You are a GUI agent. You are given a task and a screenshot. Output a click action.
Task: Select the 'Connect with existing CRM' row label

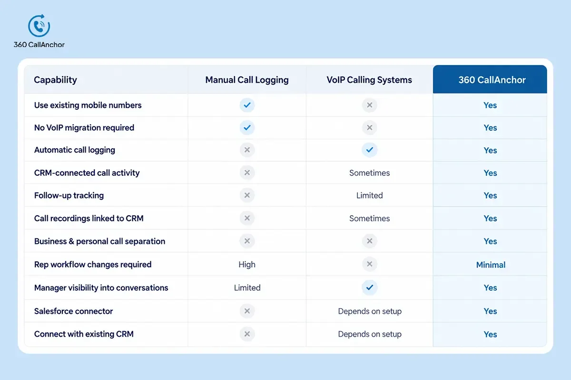point(84,334)
